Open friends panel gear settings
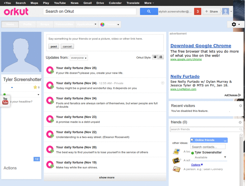The image size is (248, 186). coord(240,122)
